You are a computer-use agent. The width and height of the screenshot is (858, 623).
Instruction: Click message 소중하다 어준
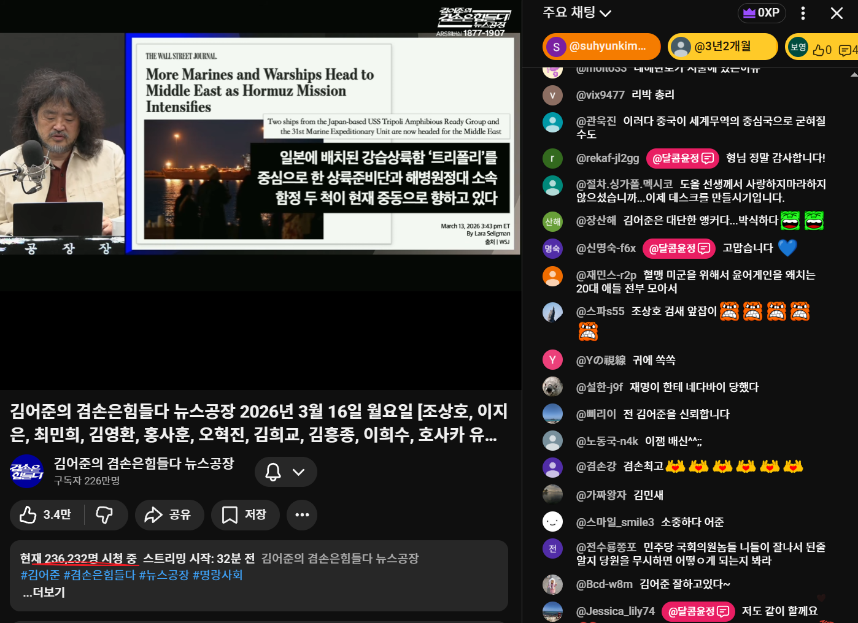point(692,522)
